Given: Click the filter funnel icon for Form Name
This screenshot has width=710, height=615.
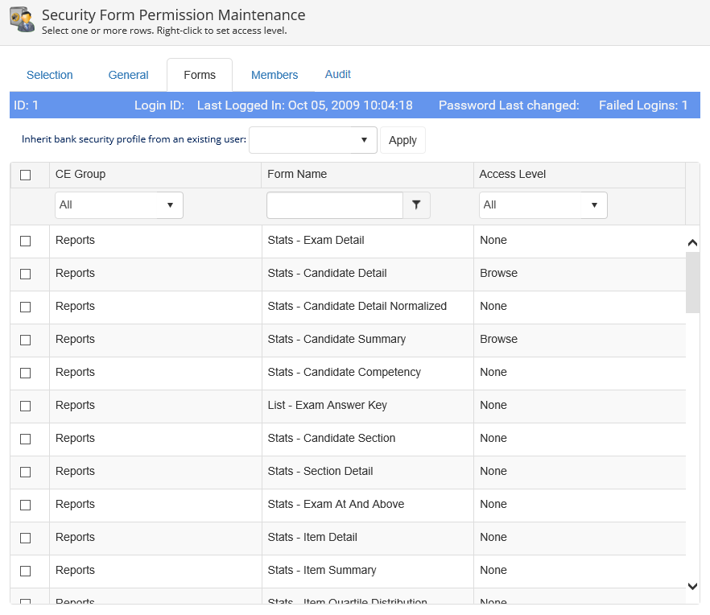Looking at the screenshot, I should pos(416,205).
